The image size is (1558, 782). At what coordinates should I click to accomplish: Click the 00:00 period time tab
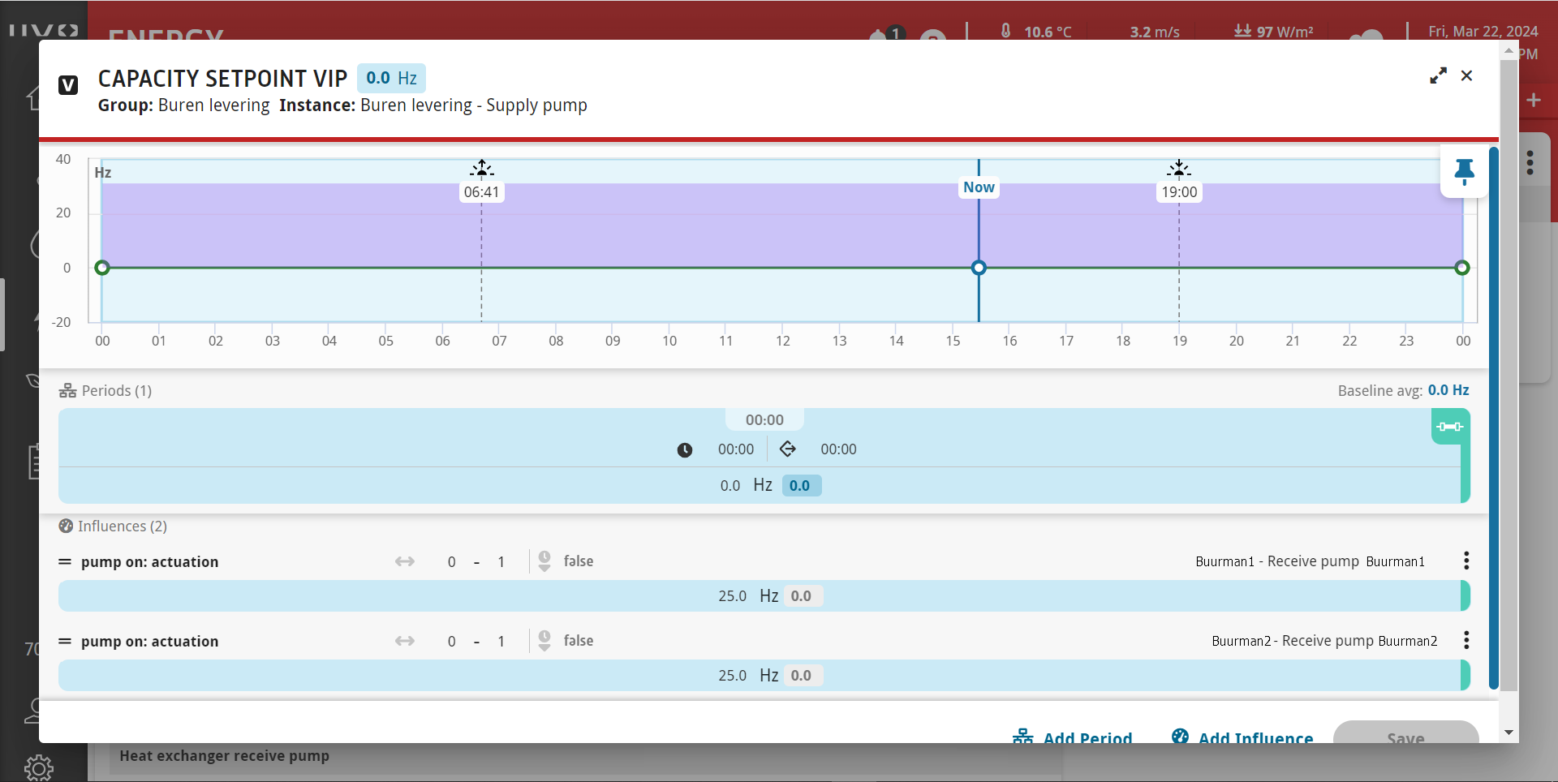(x=764, y=419)
